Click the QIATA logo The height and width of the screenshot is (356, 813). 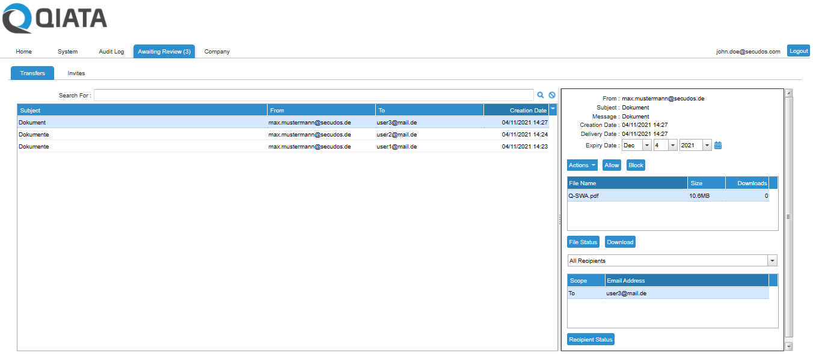[x=55, y=19]
